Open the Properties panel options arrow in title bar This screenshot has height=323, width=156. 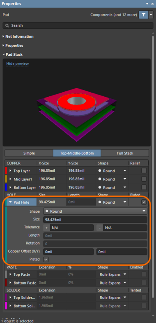point(147,4)
